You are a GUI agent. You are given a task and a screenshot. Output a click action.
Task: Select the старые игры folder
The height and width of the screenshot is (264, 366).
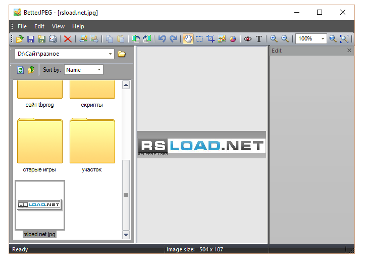(x=40, y=145)
